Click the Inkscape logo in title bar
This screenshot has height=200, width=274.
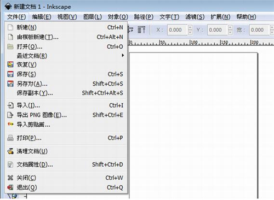[x=8, y=7]
